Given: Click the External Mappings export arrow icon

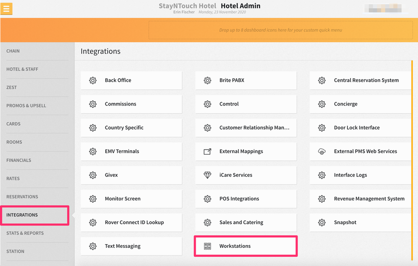Looking at the screenshot, I should [207, 151].
